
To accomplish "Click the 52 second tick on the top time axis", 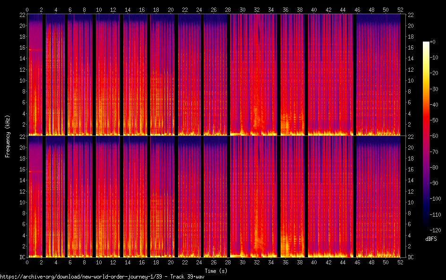I will pyautogui.click(x=401, y=9).
